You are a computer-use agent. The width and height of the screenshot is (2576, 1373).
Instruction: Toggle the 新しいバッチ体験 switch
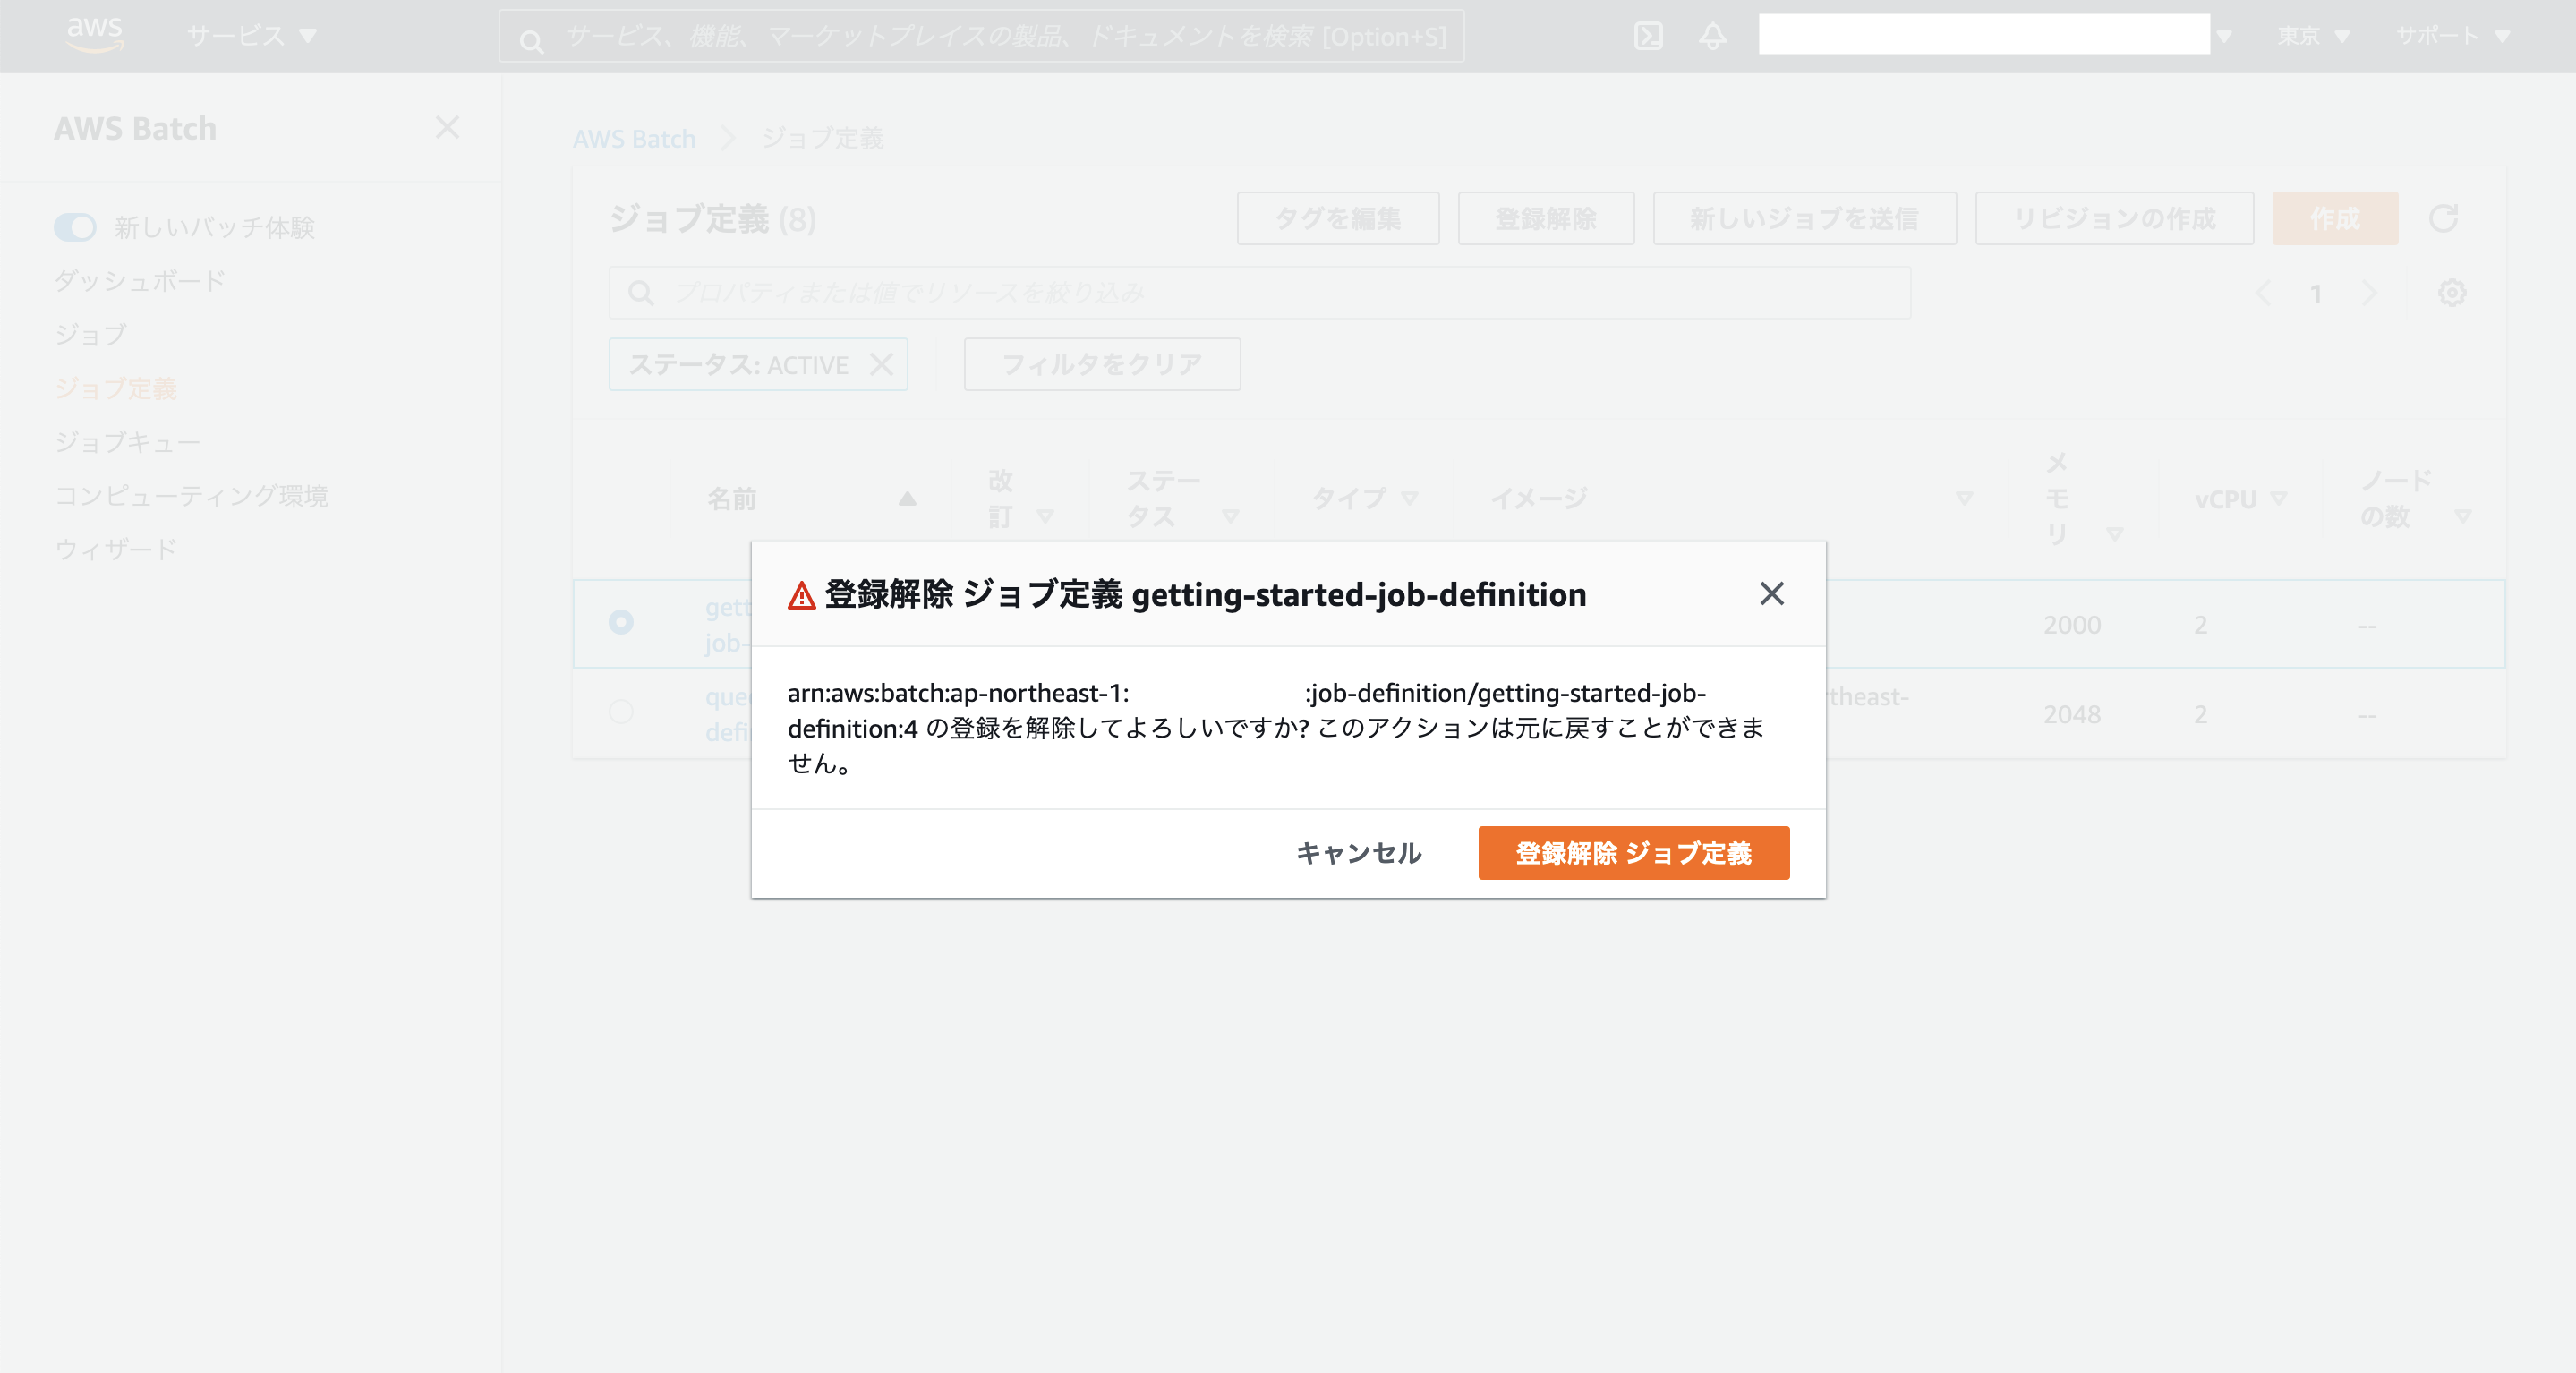tap(75, 227)
